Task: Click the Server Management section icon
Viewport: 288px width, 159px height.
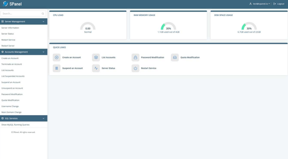Action: click(3, 21)
